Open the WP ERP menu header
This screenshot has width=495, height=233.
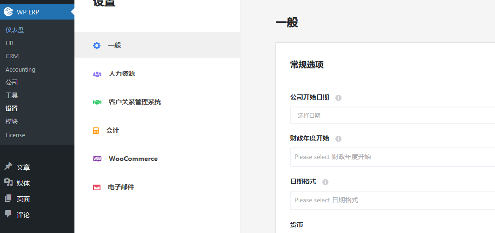coord(37,12)
